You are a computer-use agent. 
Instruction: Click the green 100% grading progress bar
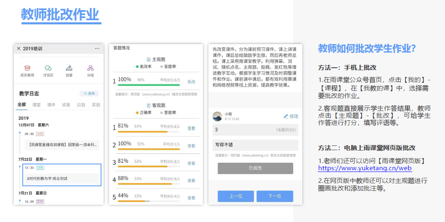(x=149, y=85)
